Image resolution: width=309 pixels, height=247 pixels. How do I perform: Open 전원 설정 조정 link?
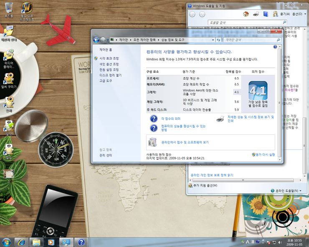(x=109, y=70)
